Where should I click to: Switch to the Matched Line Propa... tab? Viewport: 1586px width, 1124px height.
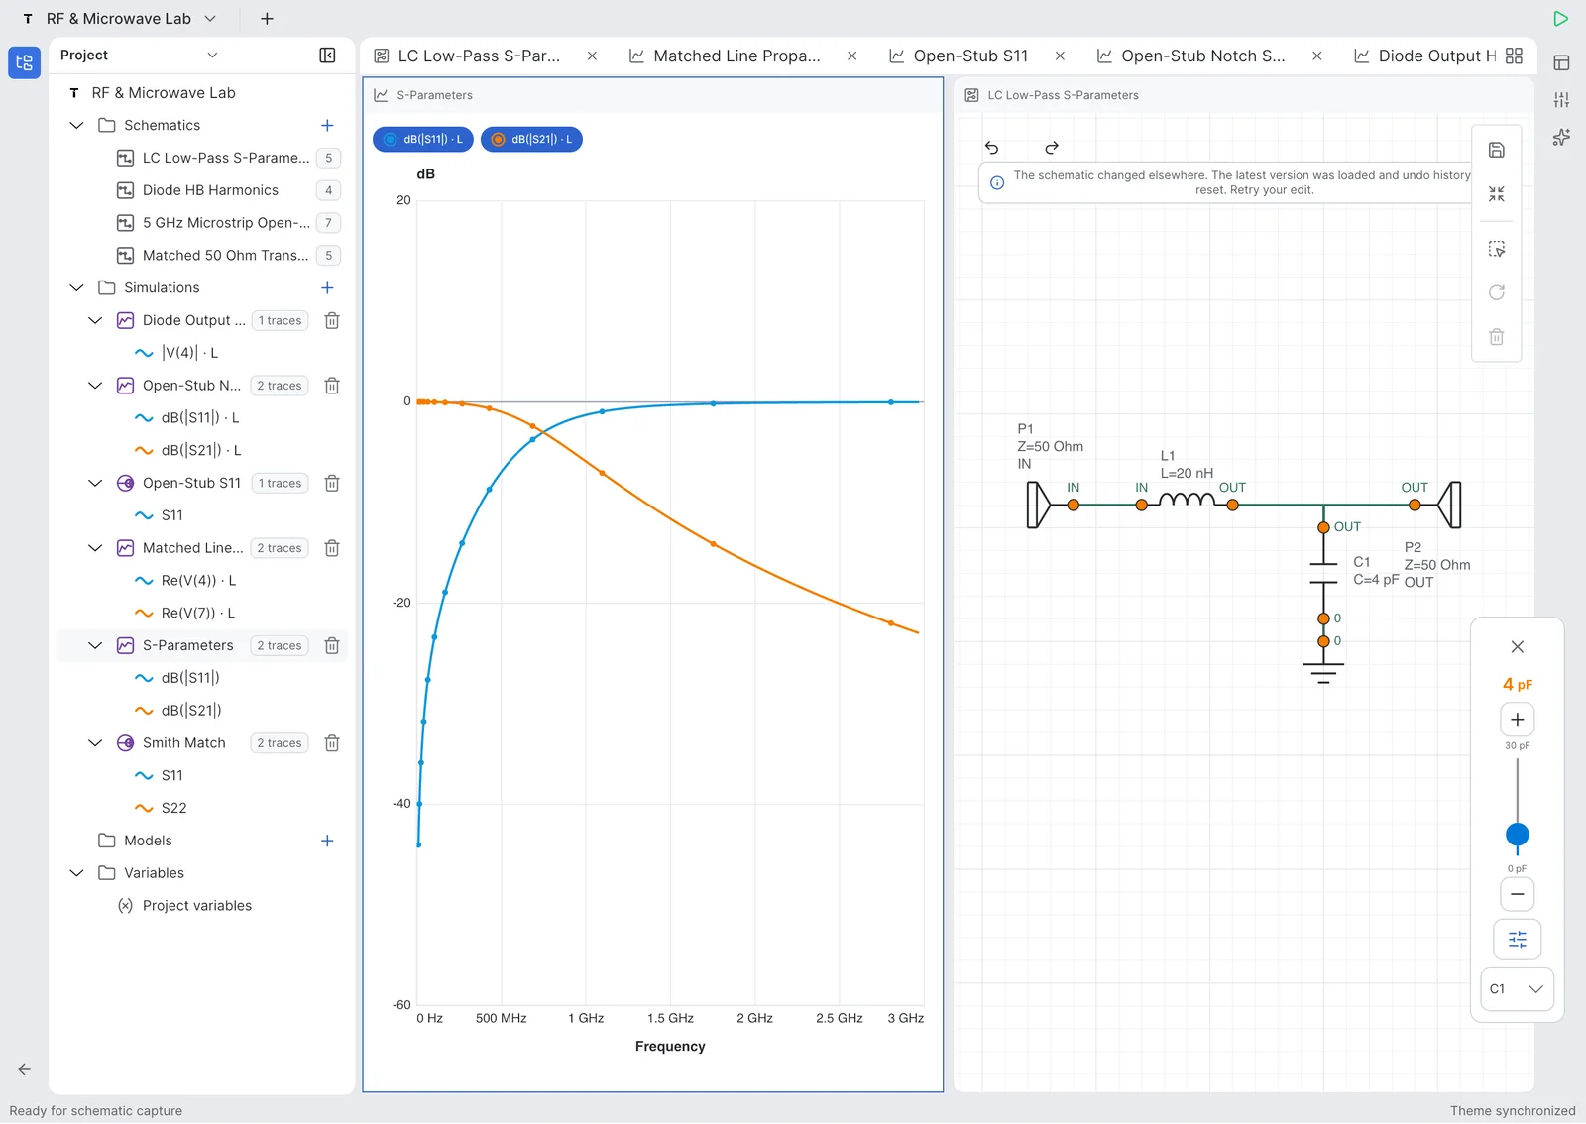(x=736, y=56)
